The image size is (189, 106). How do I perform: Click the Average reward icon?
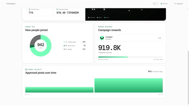point(57,9)
